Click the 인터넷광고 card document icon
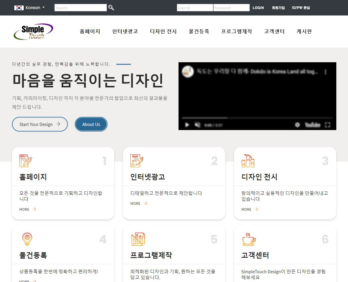 (137, 161)
